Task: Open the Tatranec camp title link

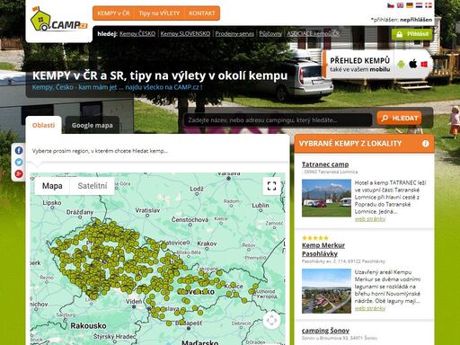Action: pyautogui.click(x=325, y=164)
